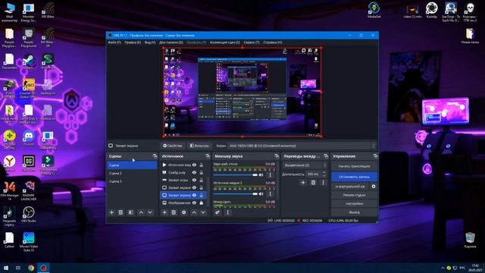The image size is (485, 273).
Task: Open Counter-Strike Global Offensive desktop icon
Action: tap(29, 88)
